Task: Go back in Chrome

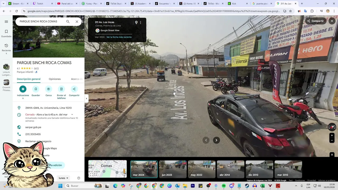Action: [x=4, y=11]
